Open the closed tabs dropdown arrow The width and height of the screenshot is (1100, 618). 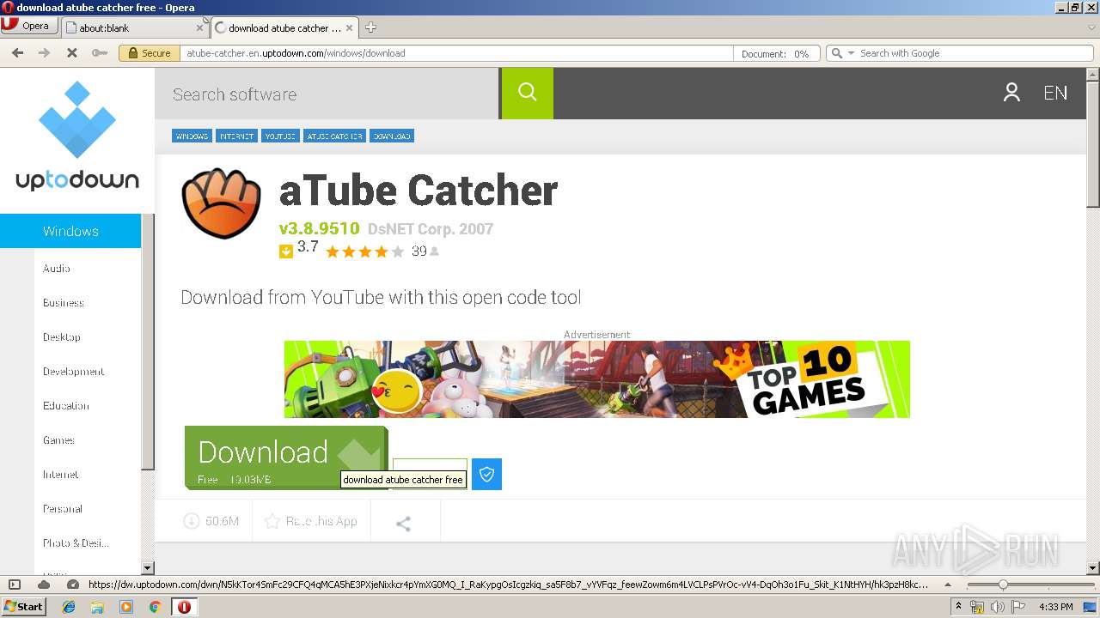tap(1091, 27)
